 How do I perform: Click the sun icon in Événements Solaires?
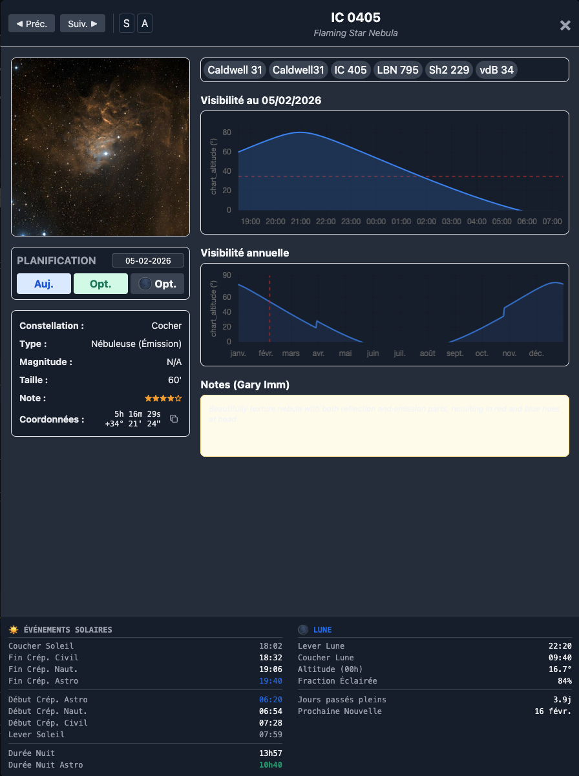[14, 629]
